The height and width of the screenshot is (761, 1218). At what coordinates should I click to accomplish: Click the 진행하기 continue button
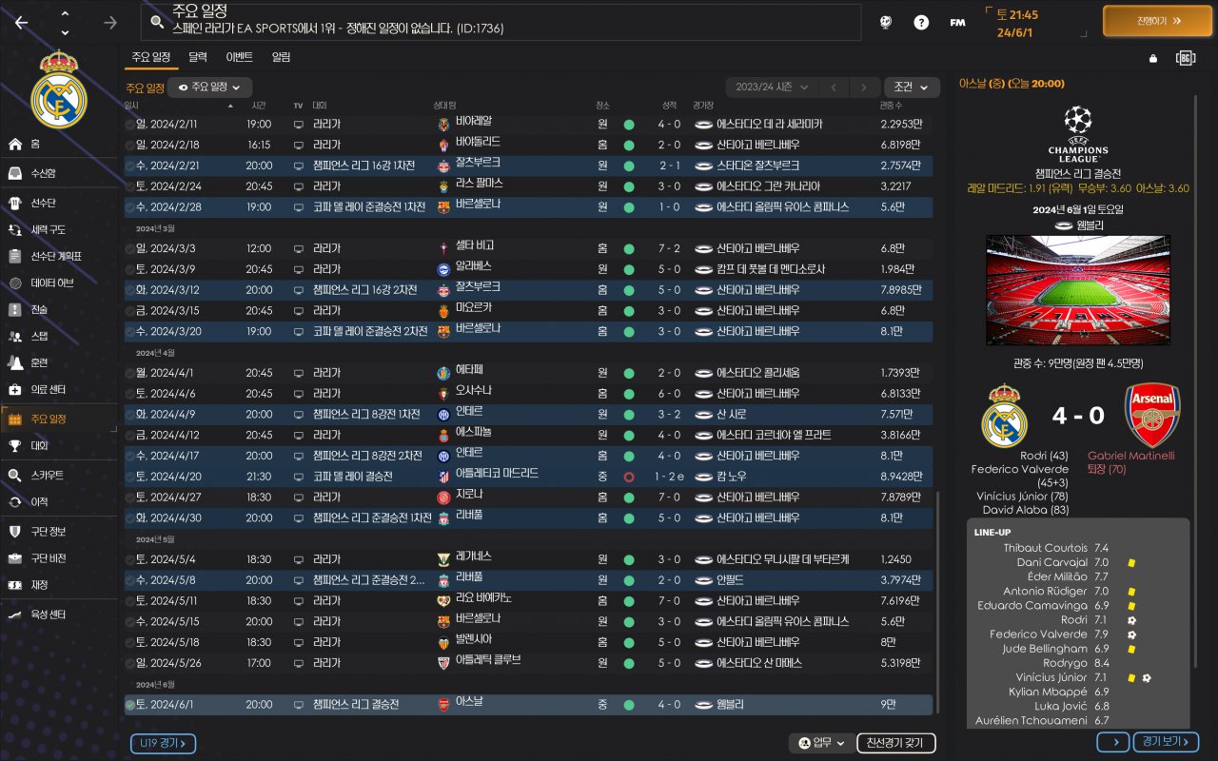(x=1158, y=20)
